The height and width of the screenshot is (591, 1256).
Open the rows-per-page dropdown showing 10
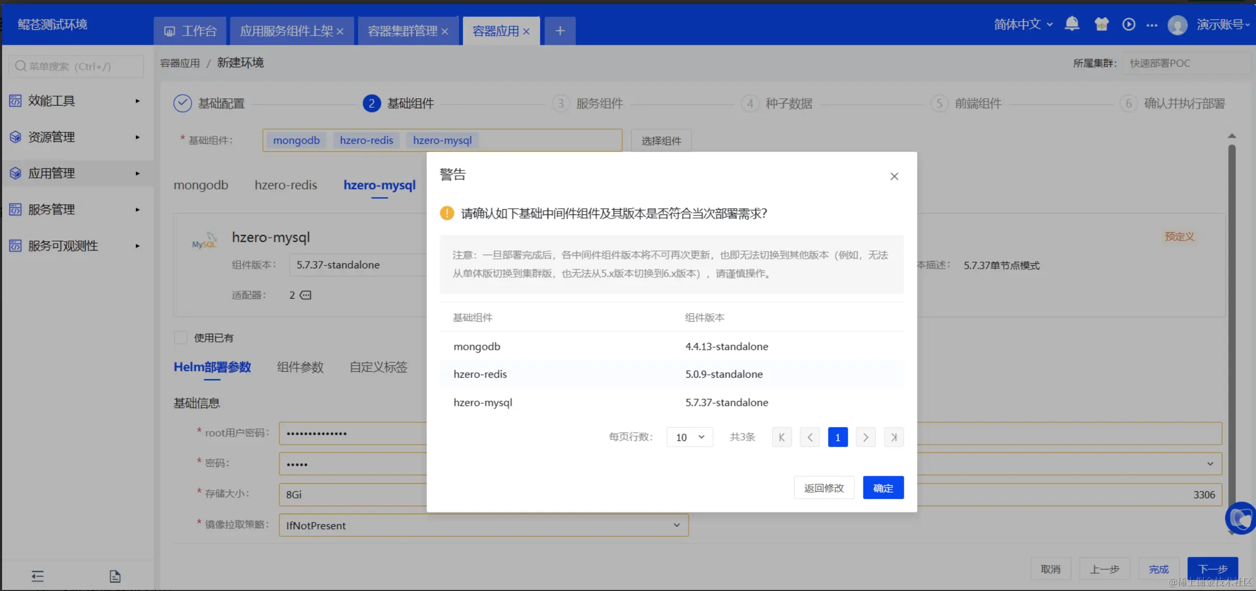click(689, 437)
